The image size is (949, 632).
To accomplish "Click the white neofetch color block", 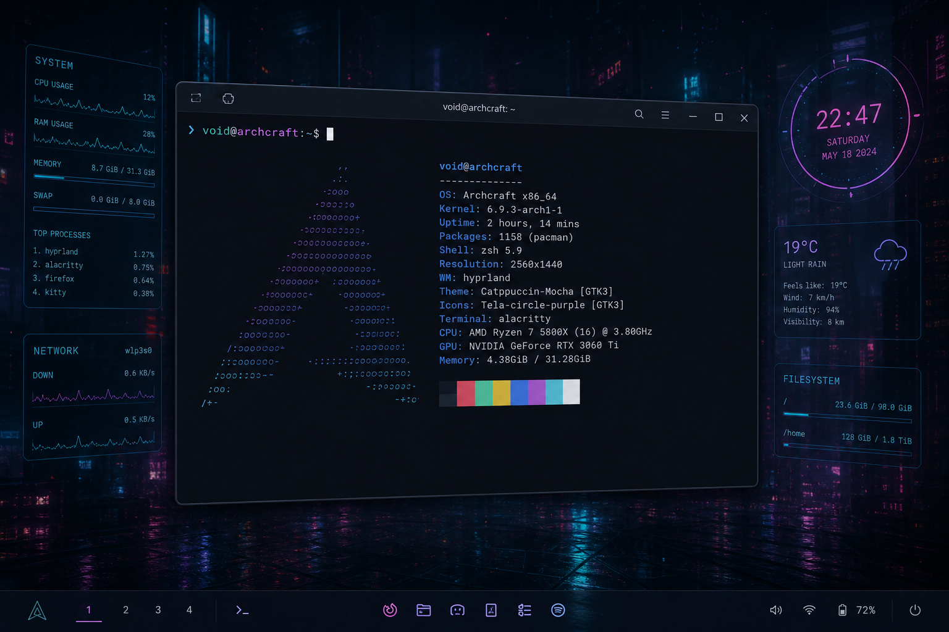I will pyautogui.click(x=572, y=391).
